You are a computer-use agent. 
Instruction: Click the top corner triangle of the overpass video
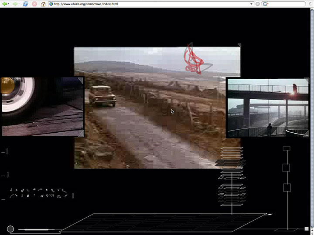(306, 81)
